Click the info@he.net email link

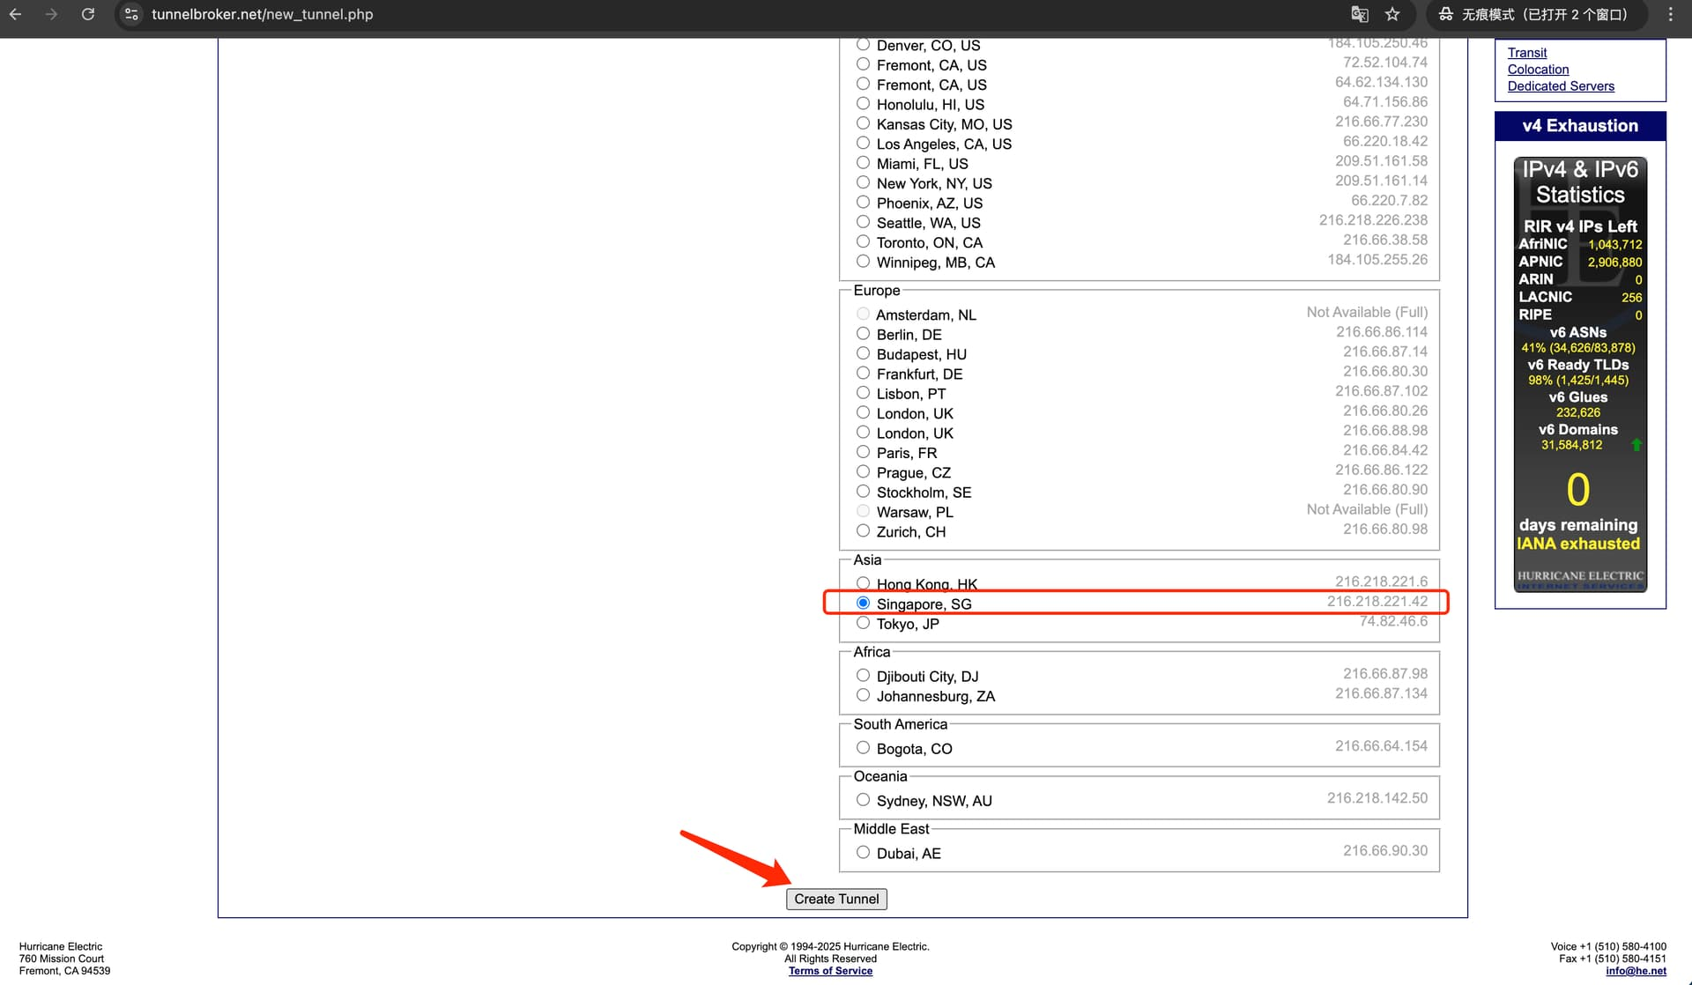point(1636,971)
